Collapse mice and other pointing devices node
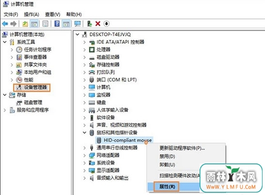This screenshot has height=195, width=265. 84,132
